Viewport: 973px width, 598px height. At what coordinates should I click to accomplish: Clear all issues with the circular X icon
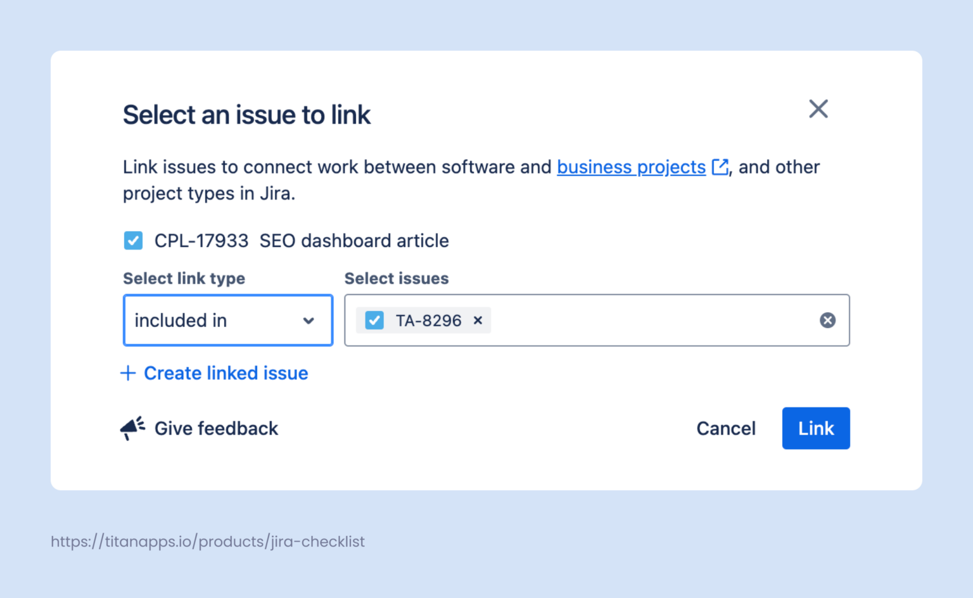click(x=827, y=320)
